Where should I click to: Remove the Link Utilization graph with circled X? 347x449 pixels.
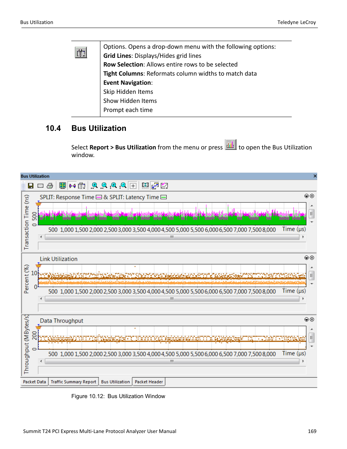pos(312,258)
